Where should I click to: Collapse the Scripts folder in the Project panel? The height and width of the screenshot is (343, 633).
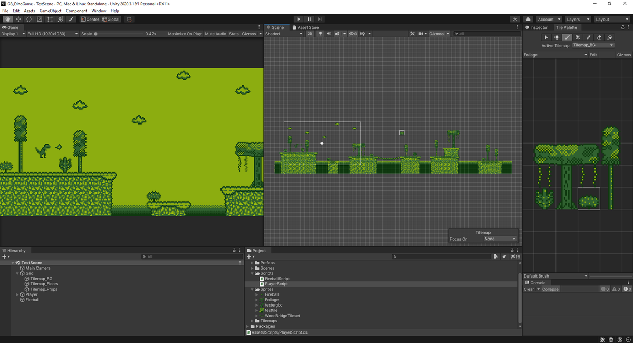click(253, 273)
